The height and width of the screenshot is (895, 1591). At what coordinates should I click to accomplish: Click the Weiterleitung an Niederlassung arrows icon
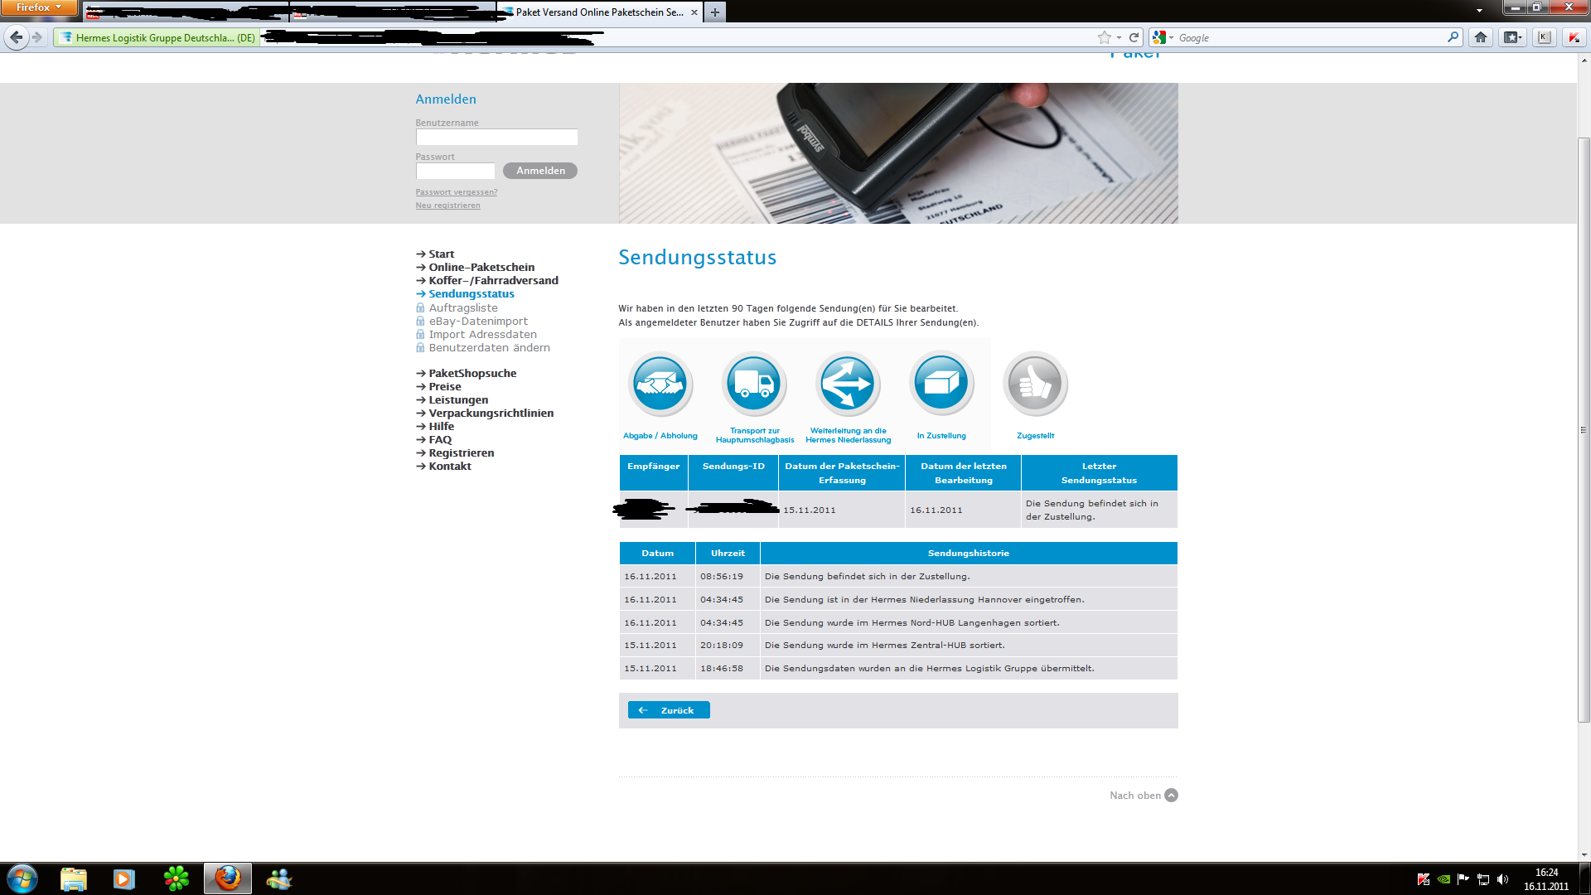tap(847, 384)
